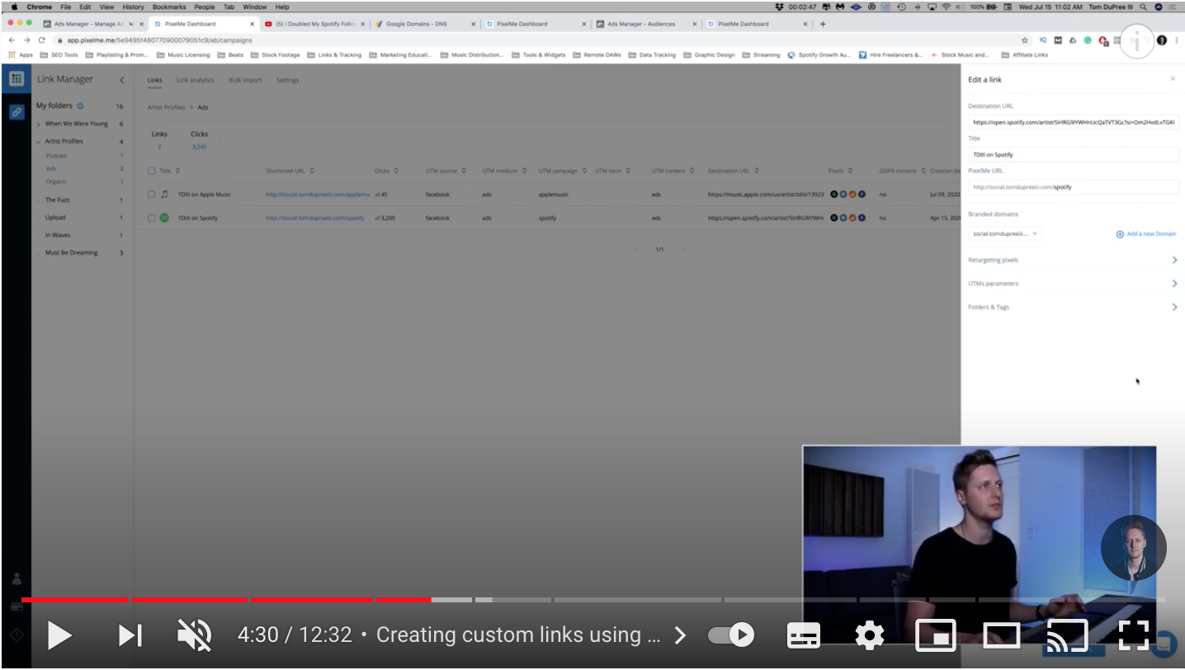The width and height of the screenshot is (1185, 670).
Task: Sort by the Title column arrows
Action: (x=177, y=171)
